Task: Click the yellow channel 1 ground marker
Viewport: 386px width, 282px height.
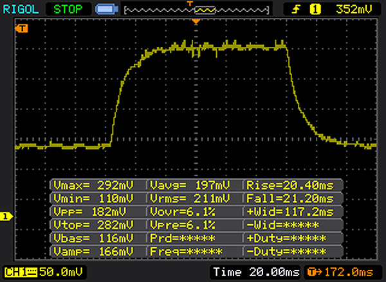Action: (x=6, y=216)
